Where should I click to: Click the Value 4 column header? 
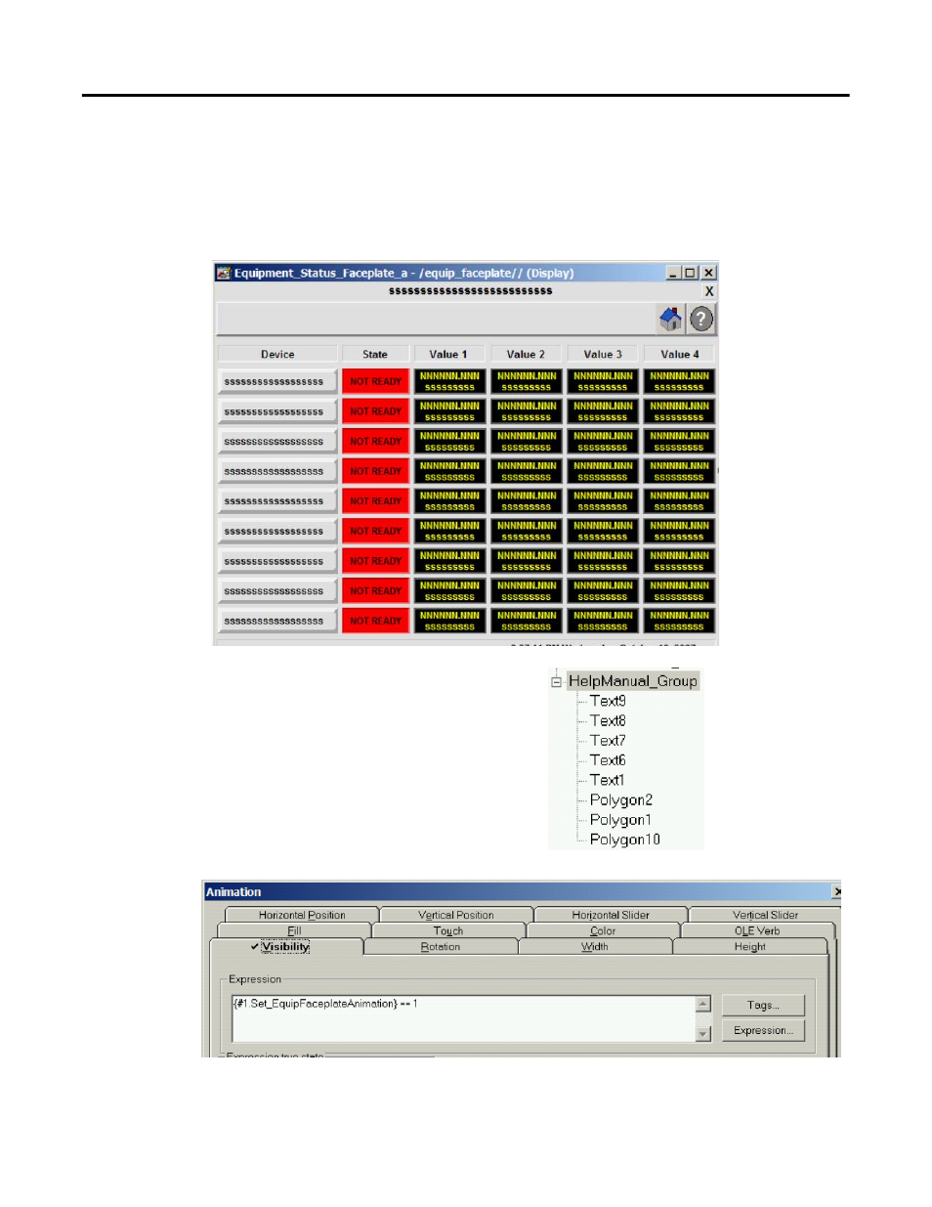680,354
